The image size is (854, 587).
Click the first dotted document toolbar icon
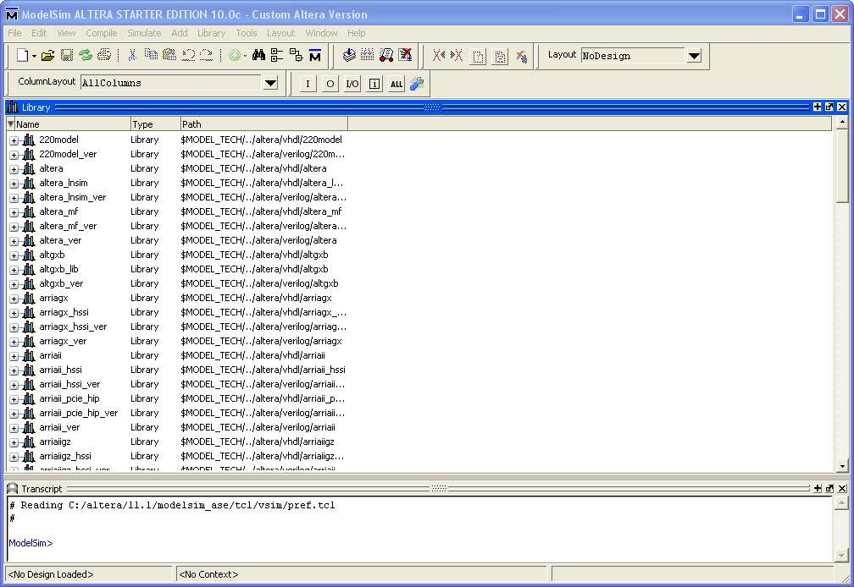478,57
